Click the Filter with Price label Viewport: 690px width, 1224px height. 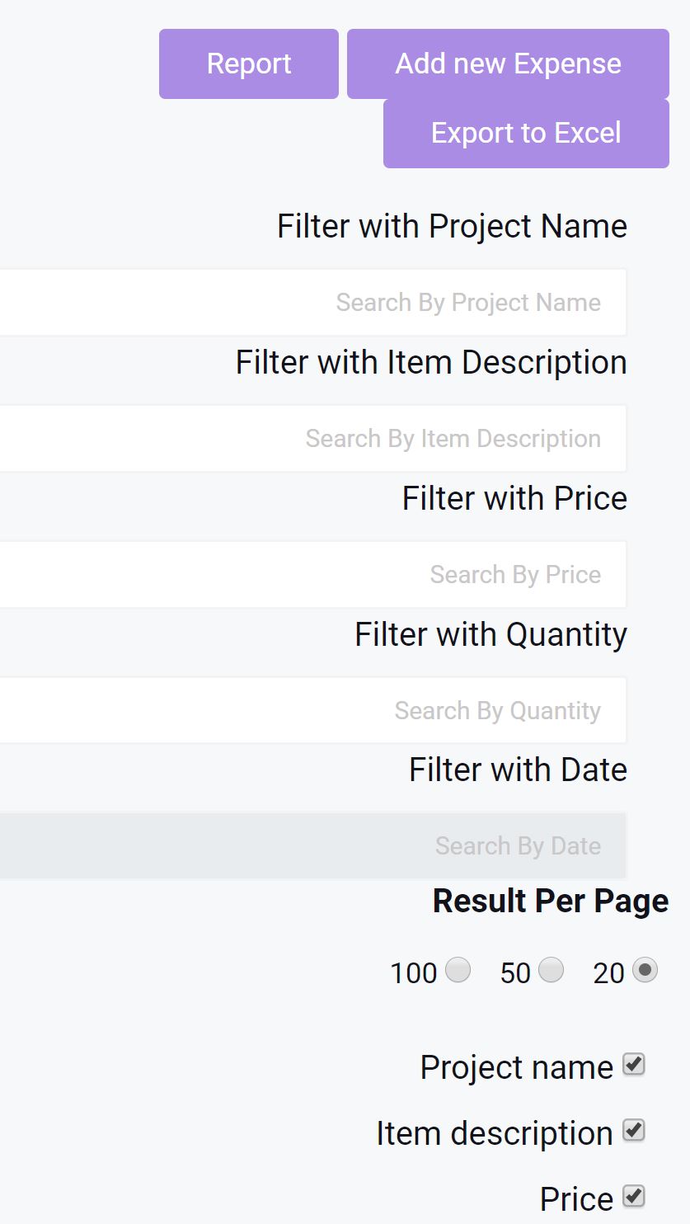point(514,498)
